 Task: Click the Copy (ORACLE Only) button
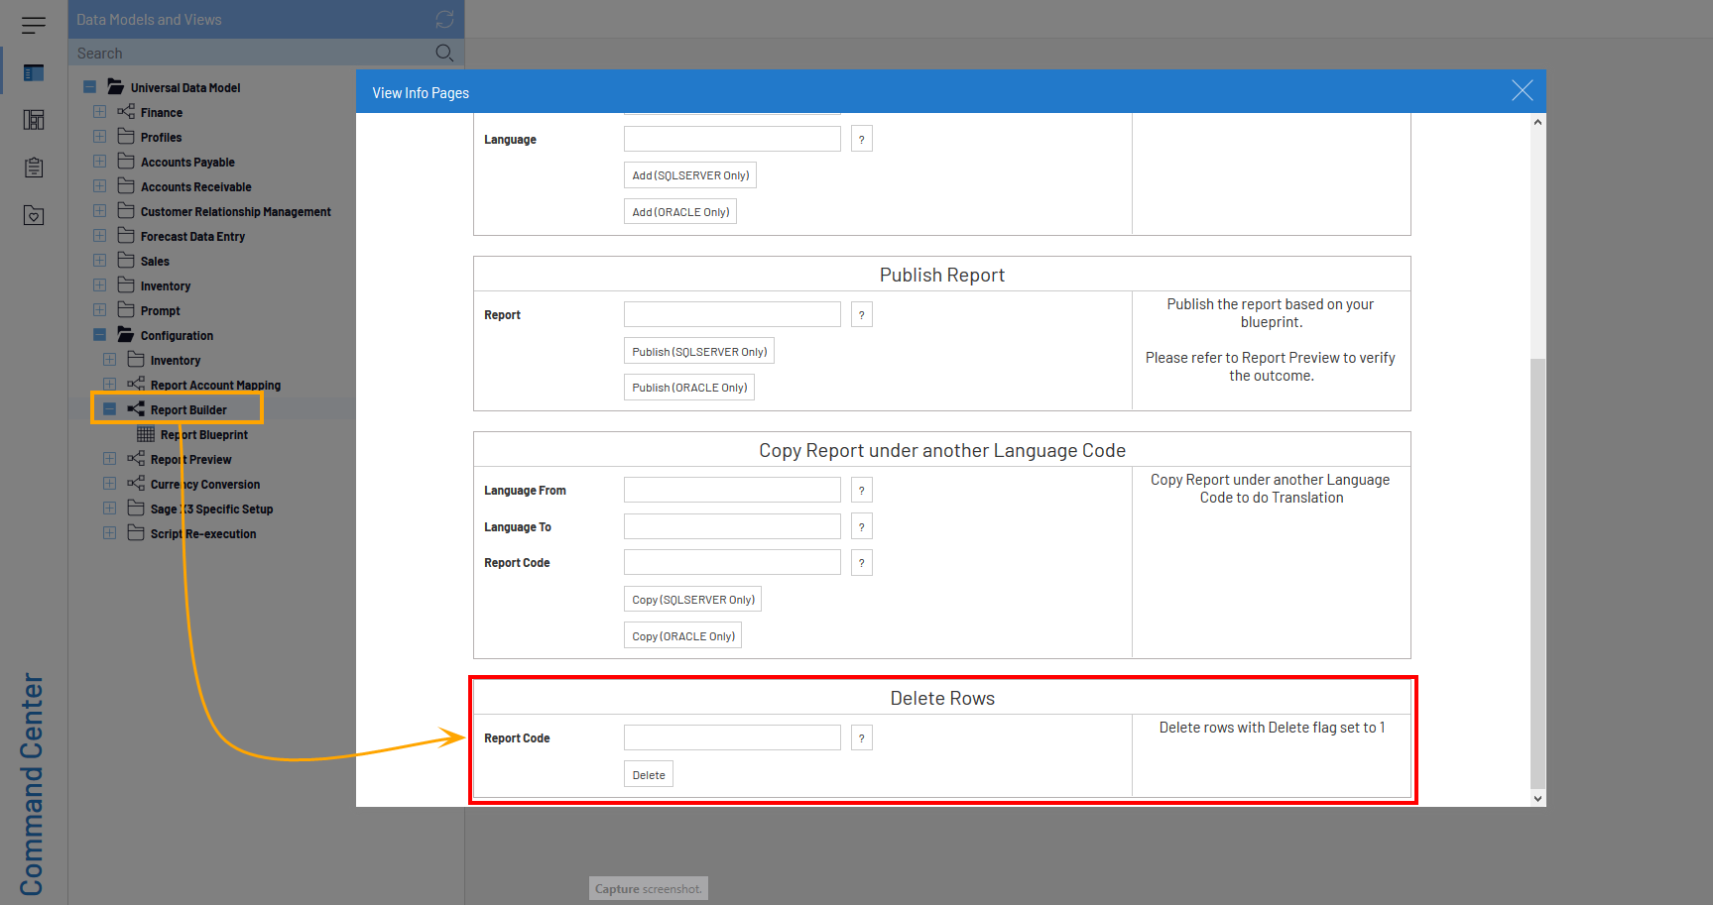pos(683,636)
